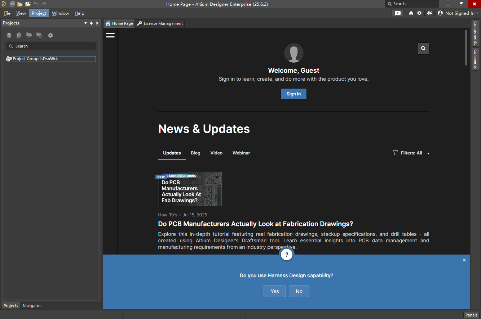
Task: Click the Home Page vertical scrollbar
Action: 466,48
